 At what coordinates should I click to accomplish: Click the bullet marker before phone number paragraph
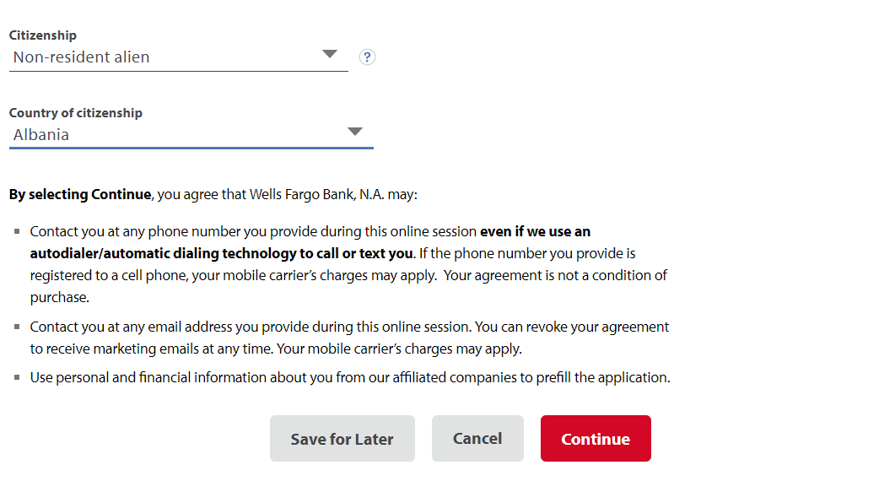pos(17,231)
